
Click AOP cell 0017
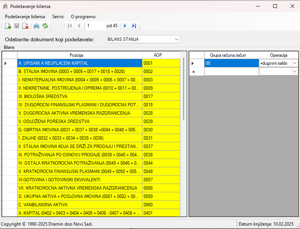pyautogui.click(x=161, y=97)
